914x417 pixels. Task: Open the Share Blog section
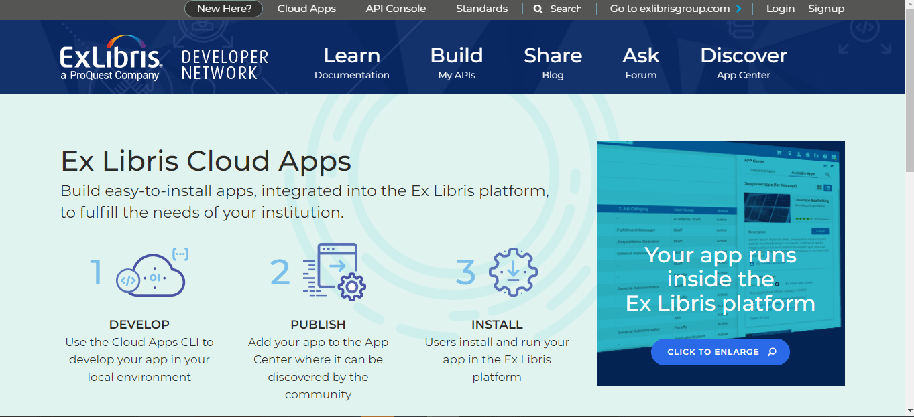pyautogui.click(x=553, y=62)
